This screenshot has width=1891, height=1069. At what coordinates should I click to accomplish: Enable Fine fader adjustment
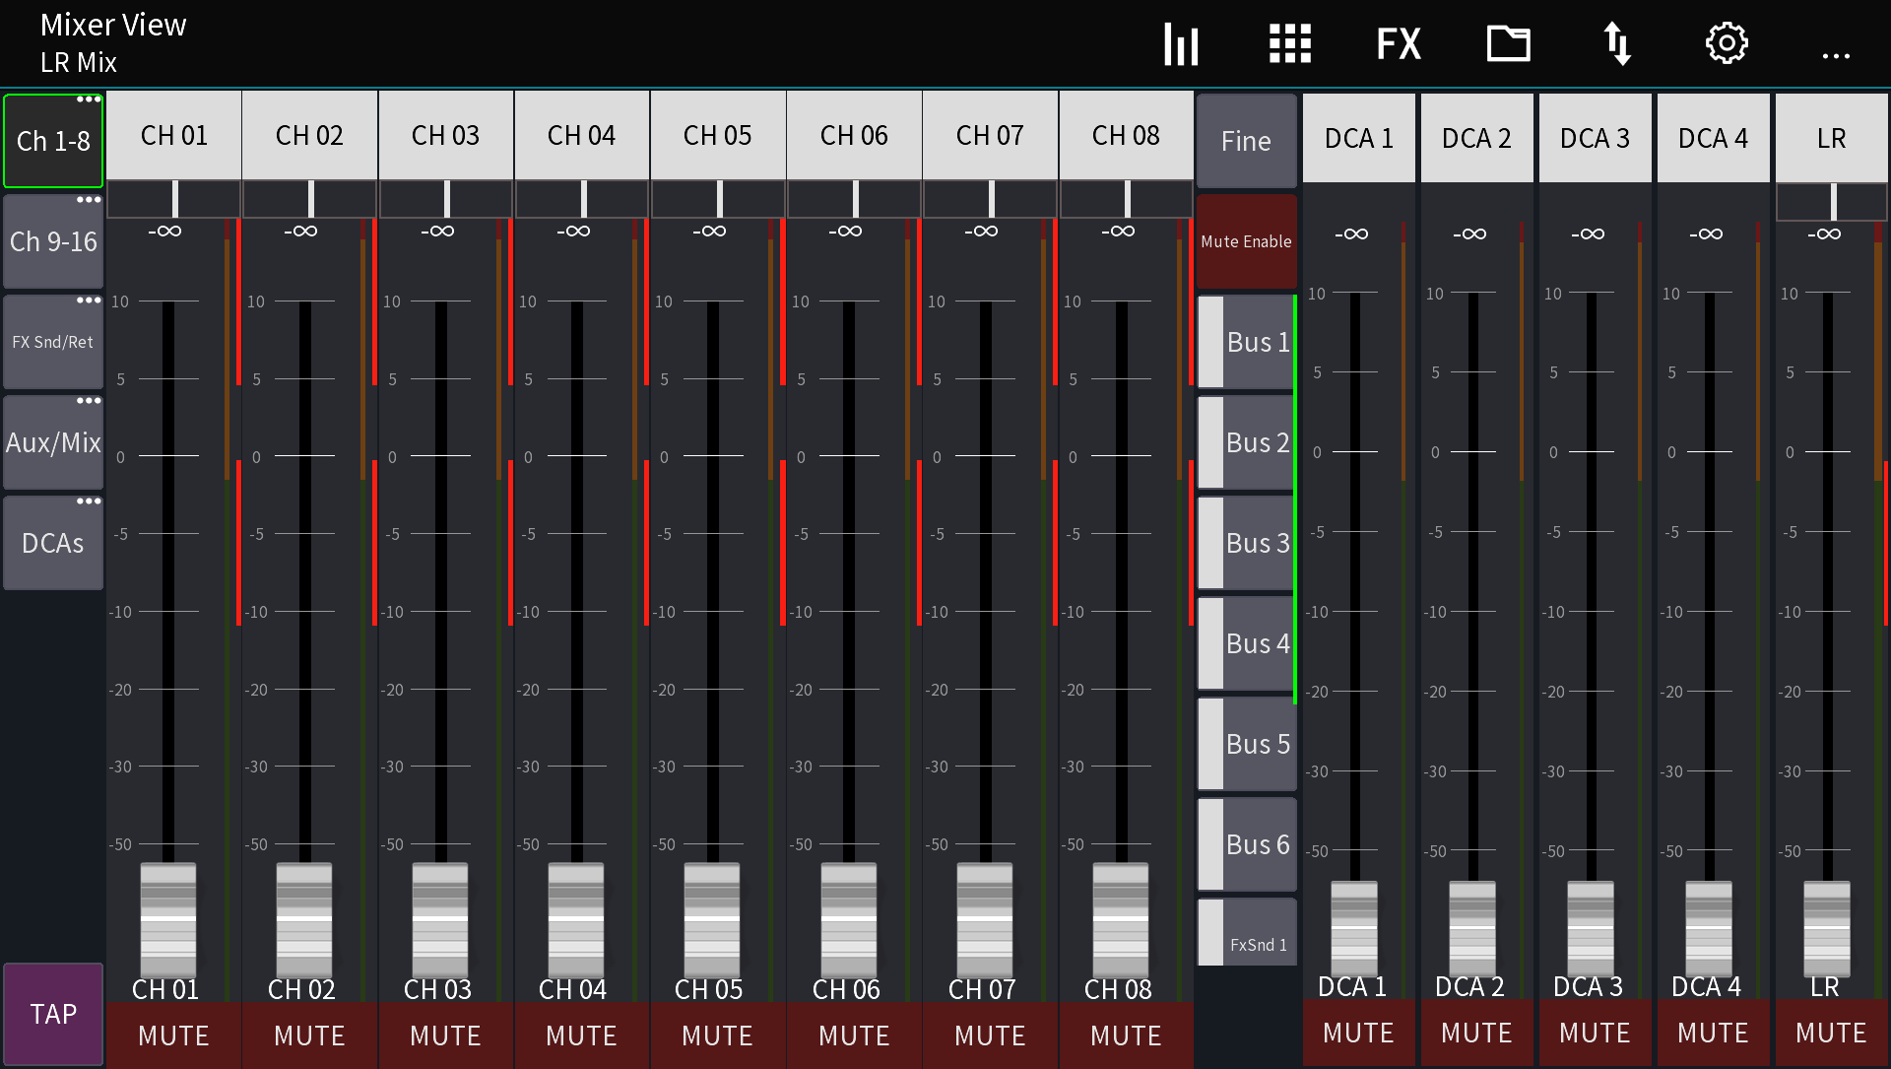(1246, 141)
